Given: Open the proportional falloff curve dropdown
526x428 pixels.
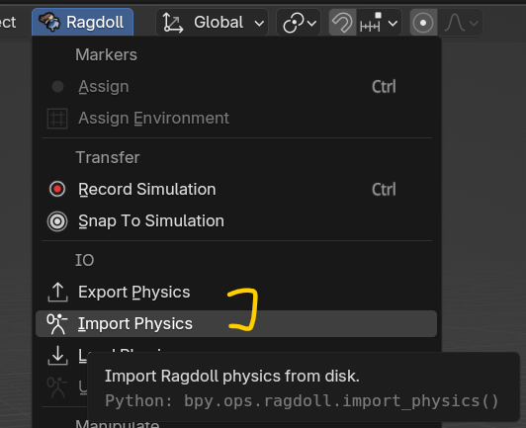Looking at the screenshot, I should [x=461, y=23].
